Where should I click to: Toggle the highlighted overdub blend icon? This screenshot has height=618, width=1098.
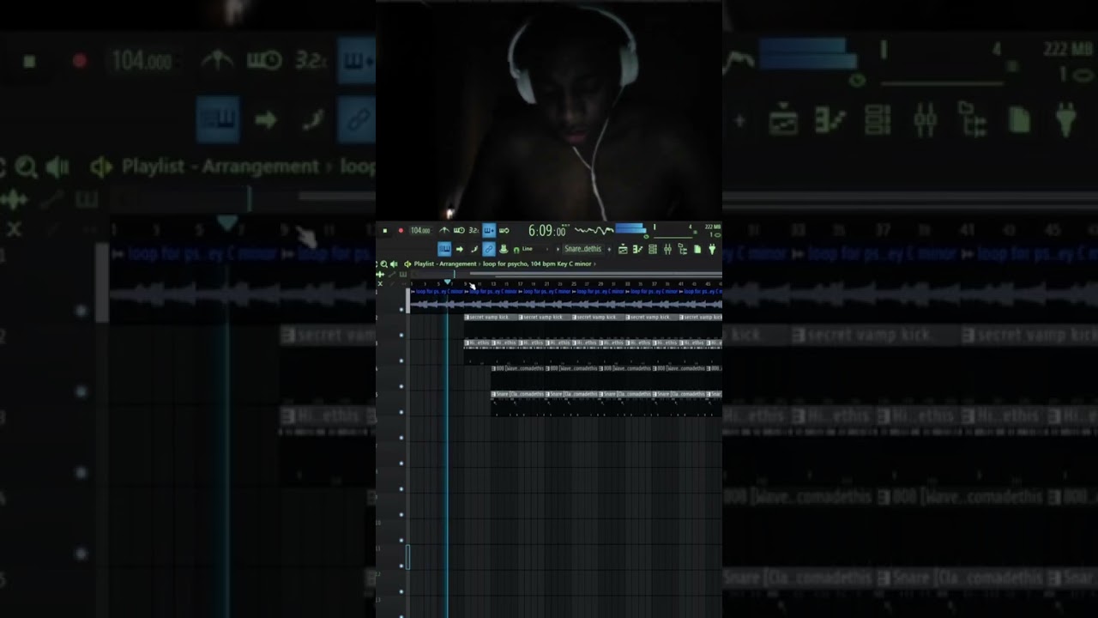(x=489, y=230)
